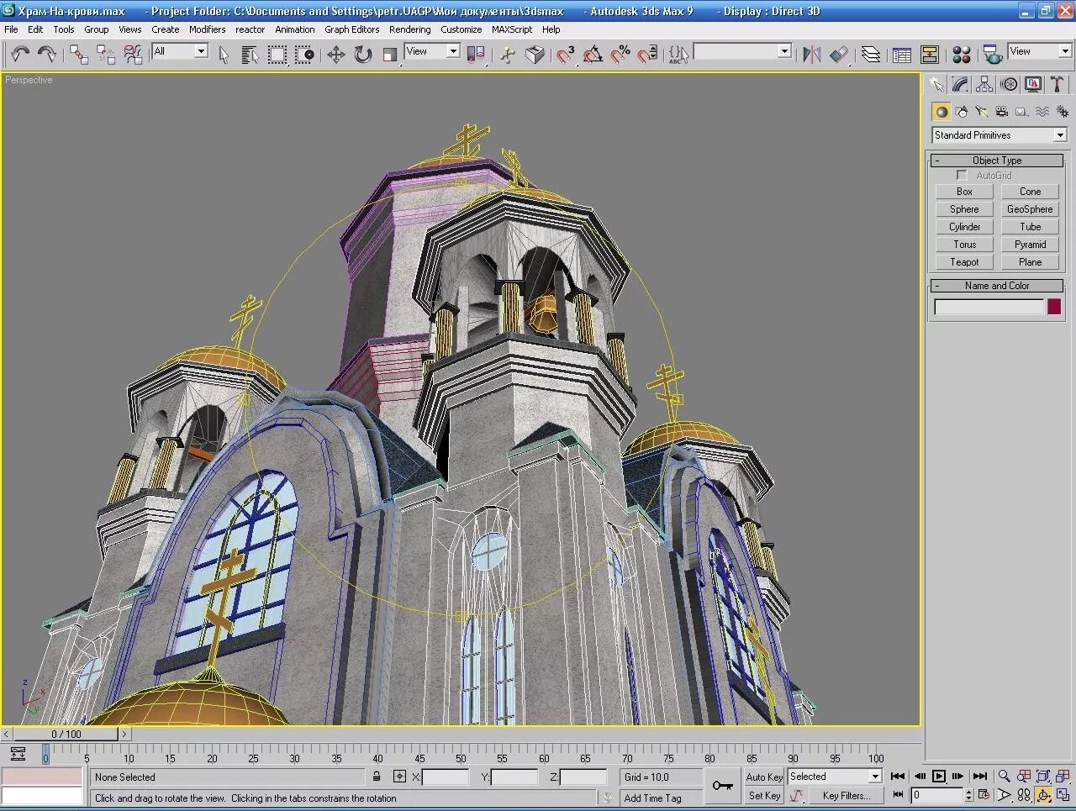Click the Arc Rotate viewport icon

coord(1043,795)
